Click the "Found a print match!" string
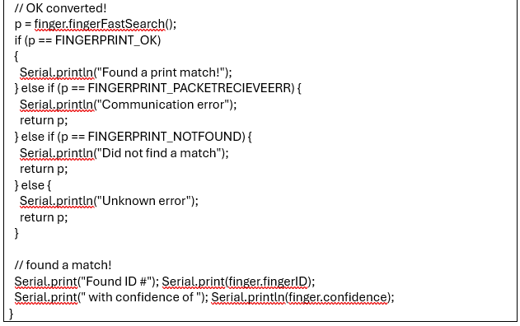 [x=161, y=72]
